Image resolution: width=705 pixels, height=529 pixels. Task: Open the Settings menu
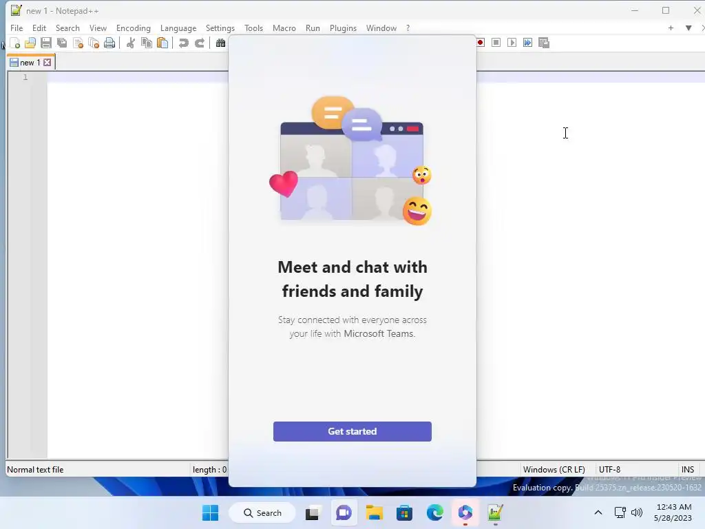[x=220, y=28]
